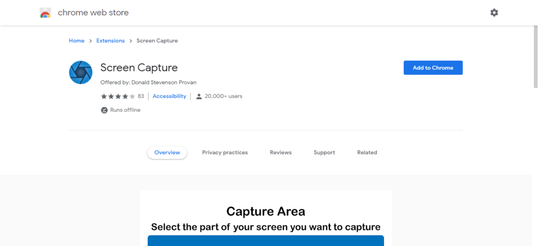
Task: Open the Support tab
Action: 324,153
